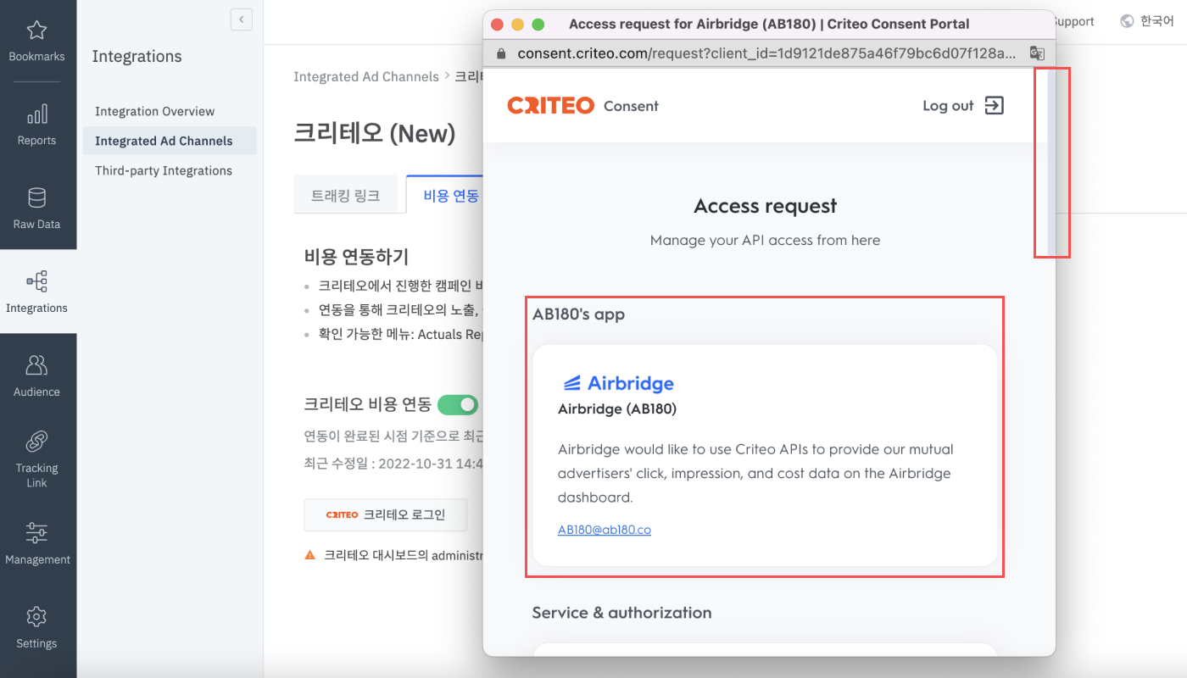
Task: Click the lock icon in address bar
Action: (500, 53)
